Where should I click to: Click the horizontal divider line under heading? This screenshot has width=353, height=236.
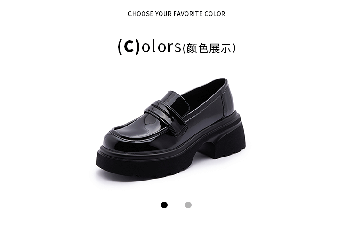click(177, 24)
